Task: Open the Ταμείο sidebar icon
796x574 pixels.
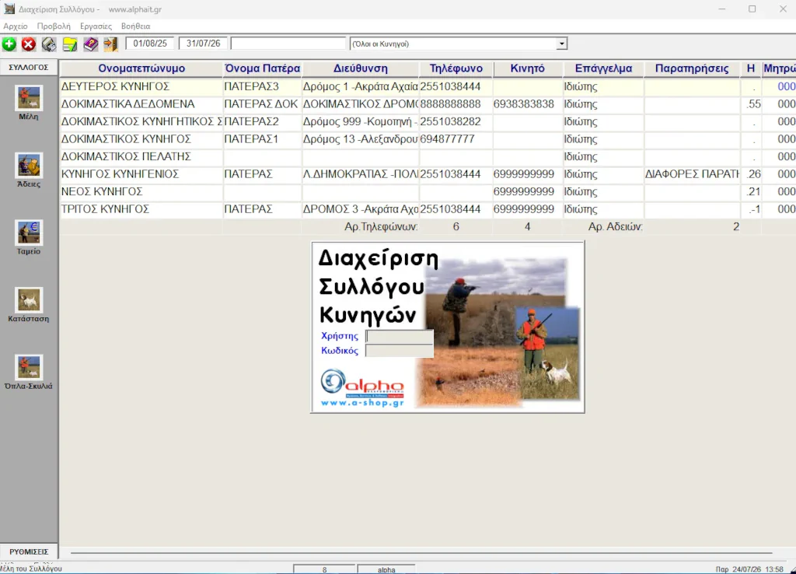Action: [x=29, y=233]
